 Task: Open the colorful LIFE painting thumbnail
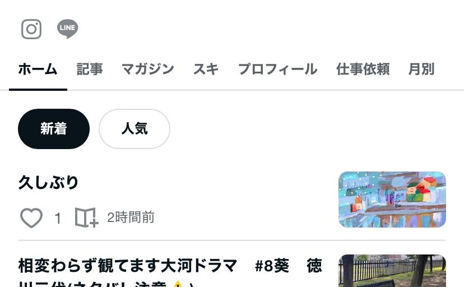392,200
